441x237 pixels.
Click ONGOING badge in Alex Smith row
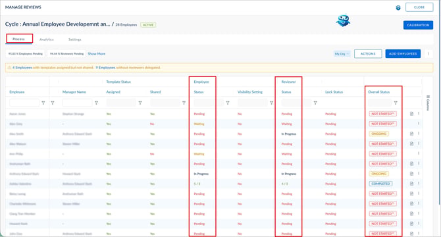click(x=379, y=134)
